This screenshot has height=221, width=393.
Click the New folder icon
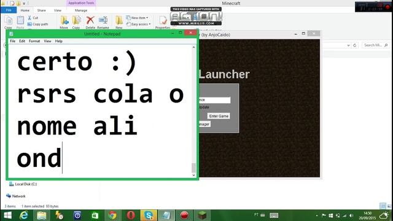tap(119, 20)
